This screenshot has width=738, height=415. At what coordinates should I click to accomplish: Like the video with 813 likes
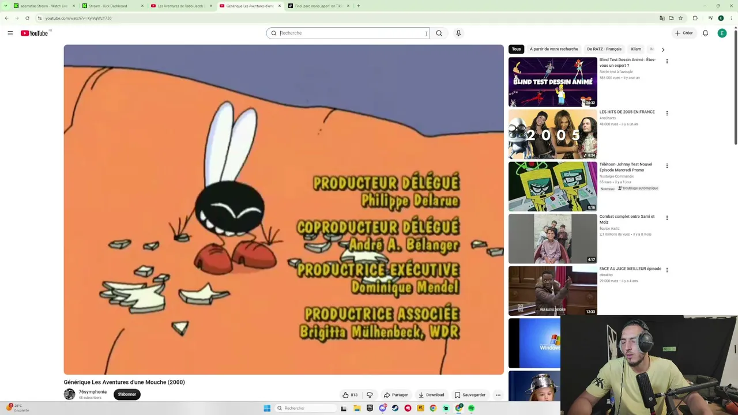pos(350,395)
